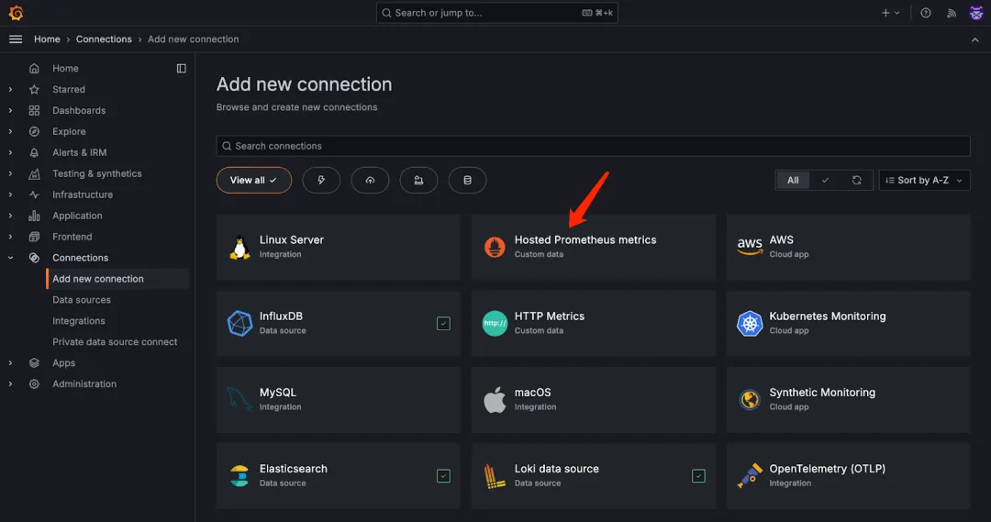The image size is (991, 522).
Task: Open the plus new item dropdown
Action: (890, 13)
